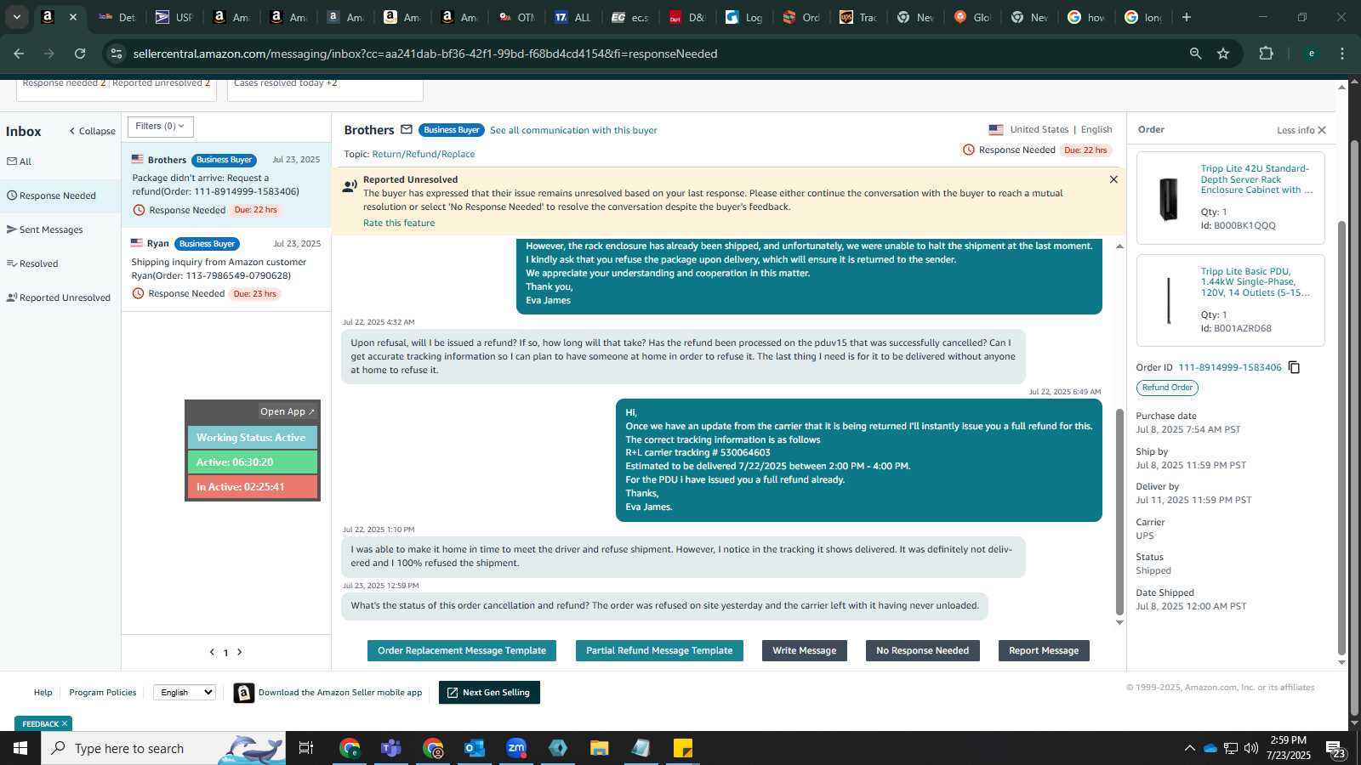The image size is (1361, 765).
Task: Collapse the Inbox sidebar
Action: point(93,131)
